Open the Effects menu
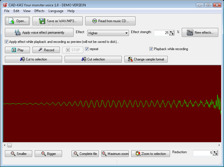224x167 pixels. 39,11
